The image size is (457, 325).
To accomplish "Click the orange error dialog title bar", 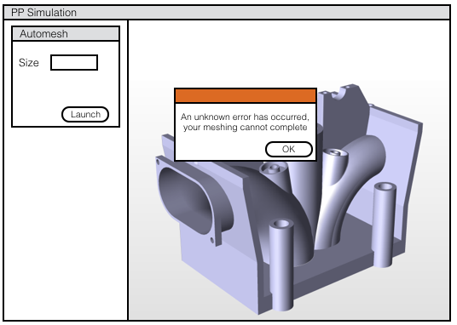I will [x=246, y=96].
